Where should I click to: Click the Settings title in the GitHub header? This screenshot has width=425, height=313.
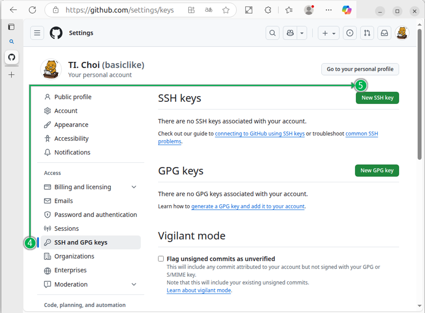coord(81,33)
